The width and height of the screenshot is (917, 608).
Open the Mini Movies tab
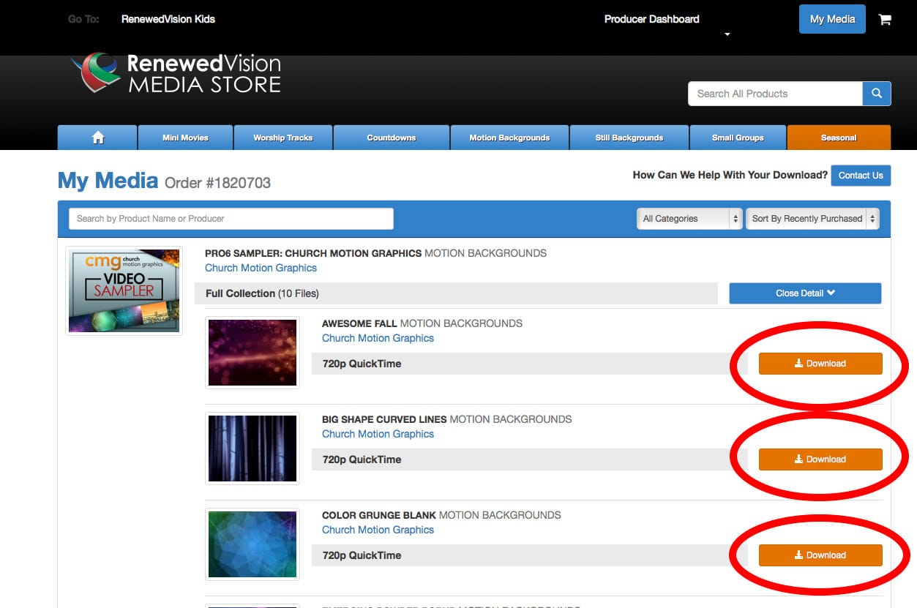[186, 138]
